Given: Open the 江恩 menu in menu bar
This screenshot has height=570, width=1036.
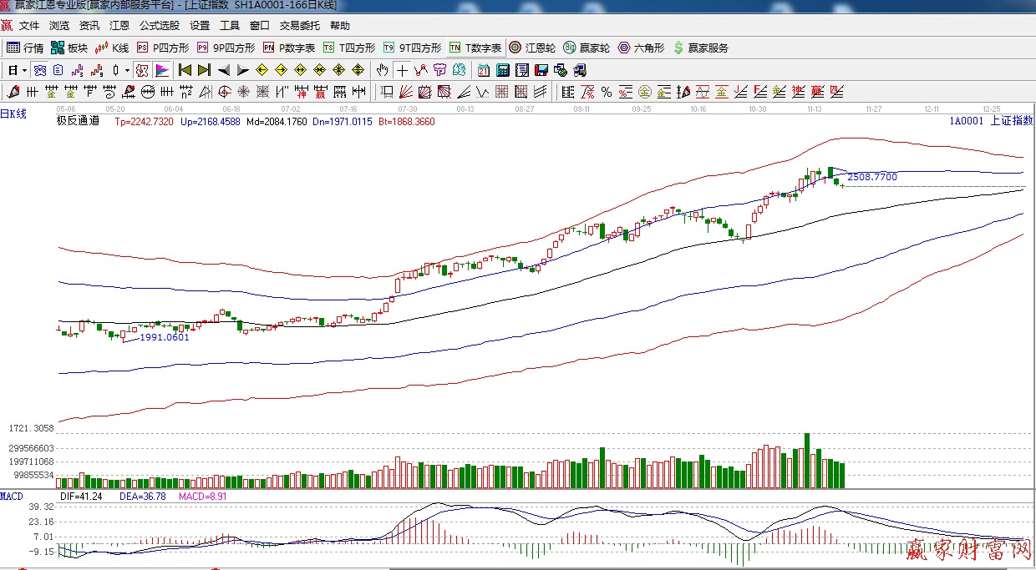Looking at the screenshot, I should coord(119,26).
